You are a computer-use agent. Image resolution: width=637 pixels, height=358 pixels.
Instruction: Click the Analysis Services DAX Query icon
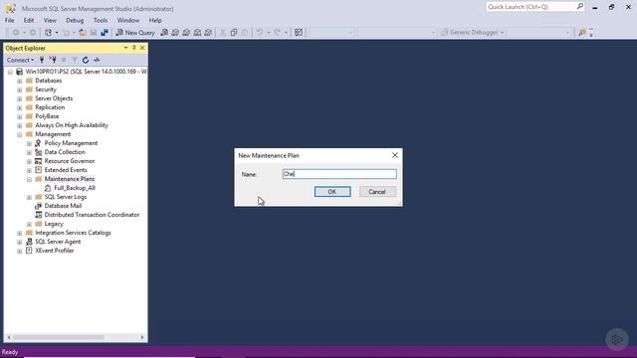tap(208, 33)
